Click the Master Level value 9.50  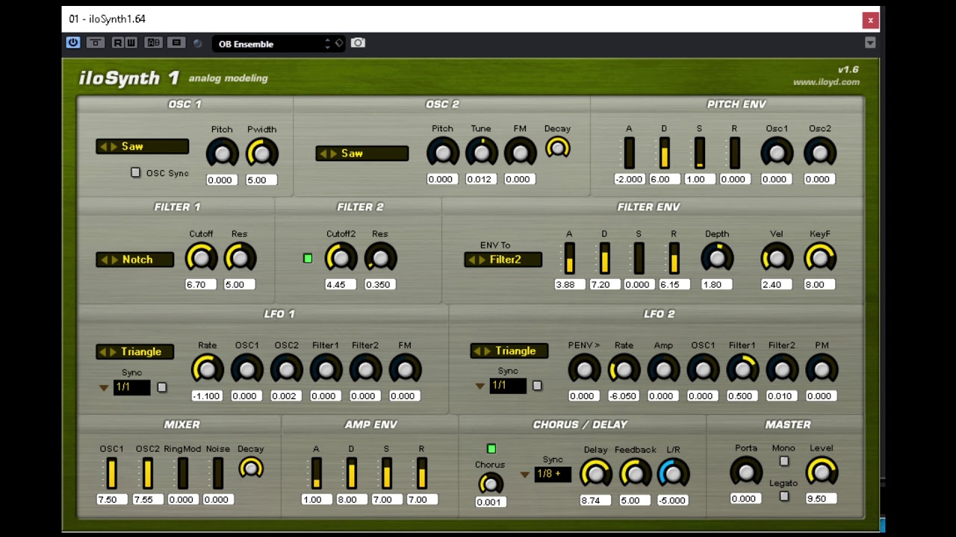pos(821,499)
